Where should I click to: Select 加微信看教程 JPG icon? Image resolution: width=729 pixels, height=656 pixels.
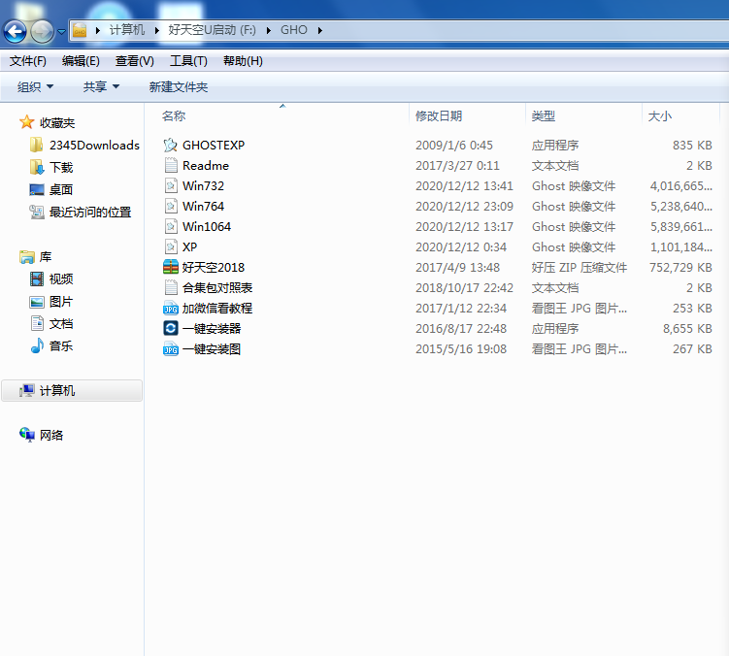click(171, 309)
